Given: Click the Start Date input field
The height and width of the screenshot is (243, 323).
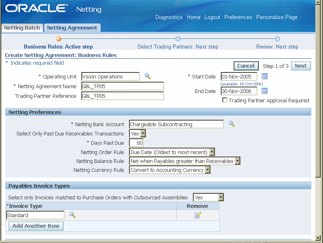Looking at the screenshot, I should click(x=239, y=76).
